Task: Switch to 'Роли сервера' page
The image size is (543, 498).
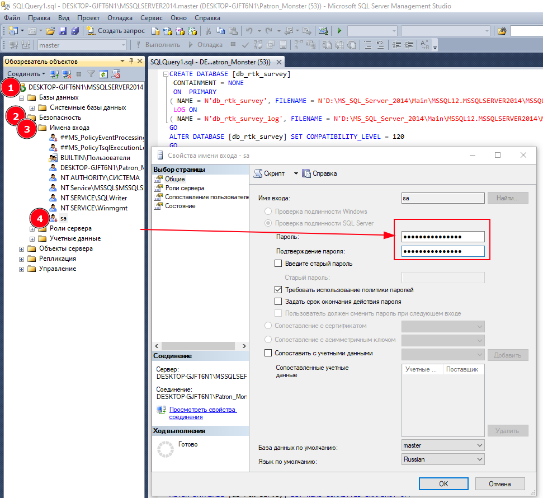Action: coord(185,188)
